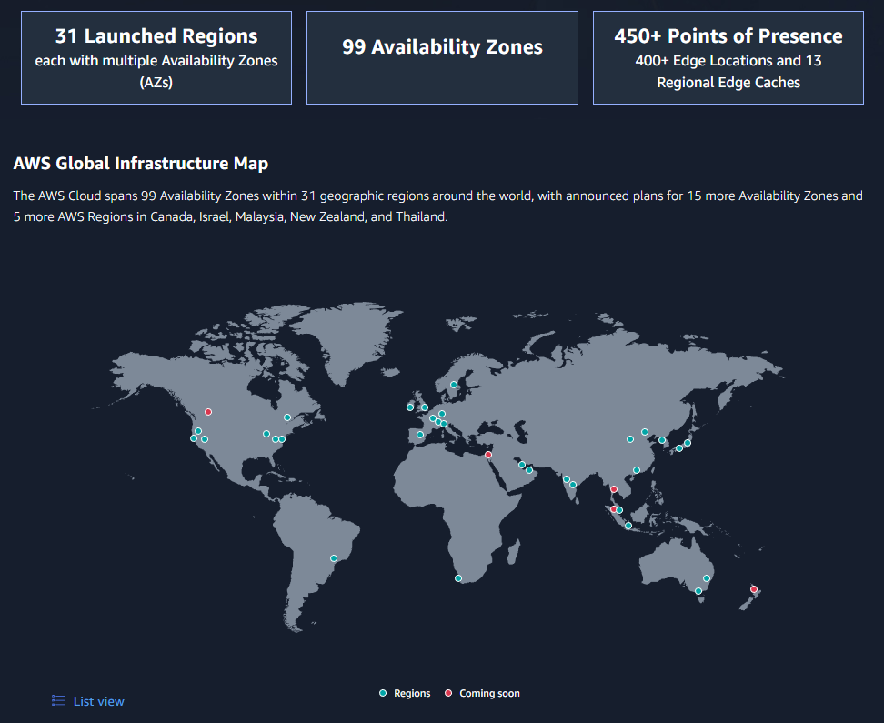Select the Jakarta region marker in Indonesia
884x723 pixels.
(628, 527)
